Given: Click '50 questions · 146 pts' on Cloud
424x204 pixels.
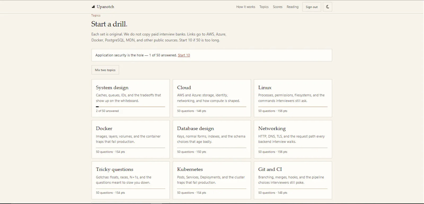Looking at the screenshot, I should click(192, 111).
